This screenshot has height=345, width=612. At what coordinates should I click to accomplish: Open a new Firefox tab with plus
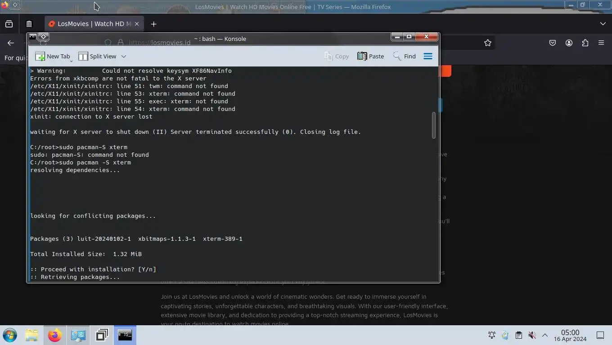coord(153,24)
